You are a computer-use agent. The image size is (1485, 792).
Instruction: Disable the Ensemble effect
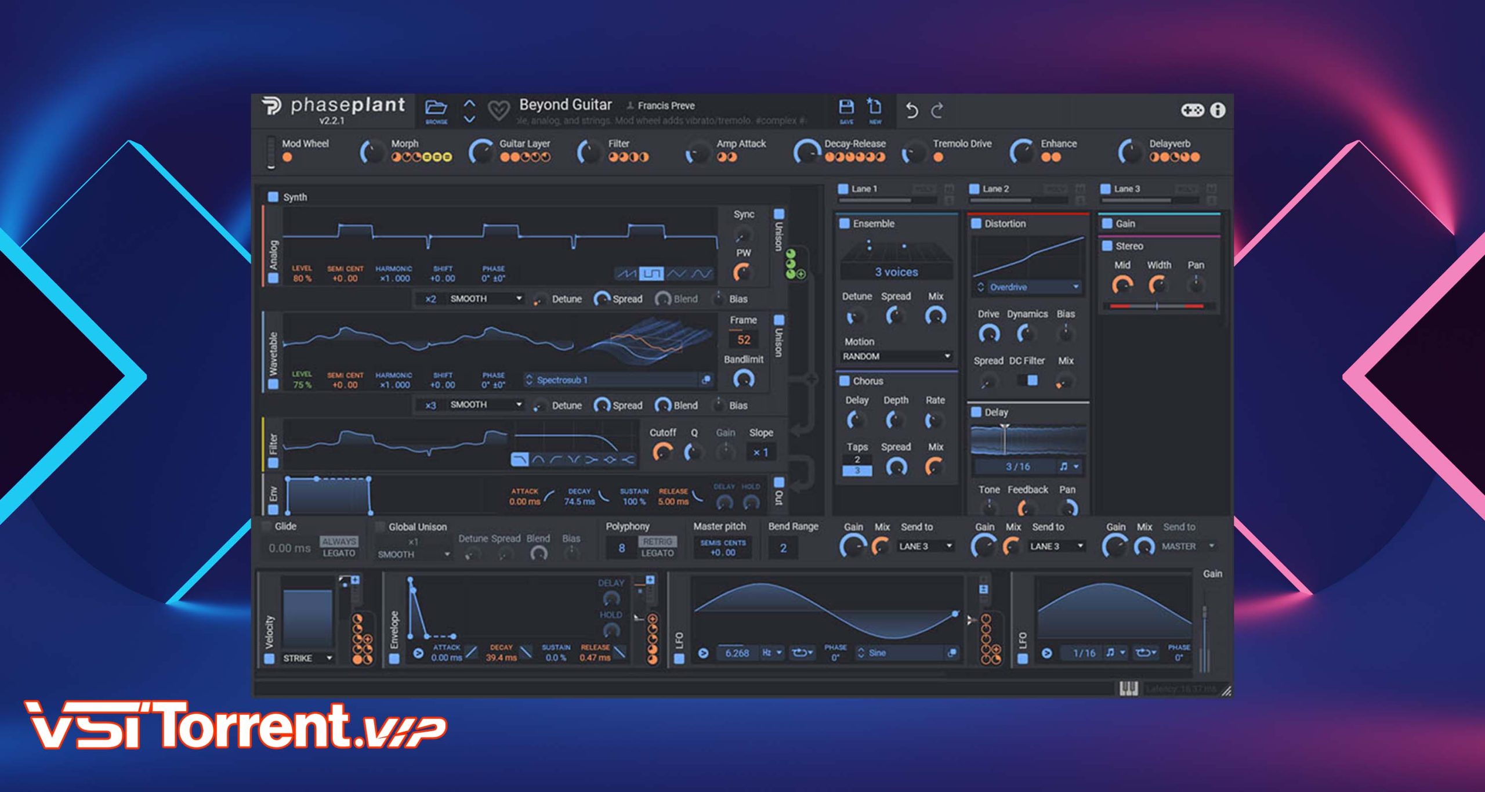pos(845,223)
